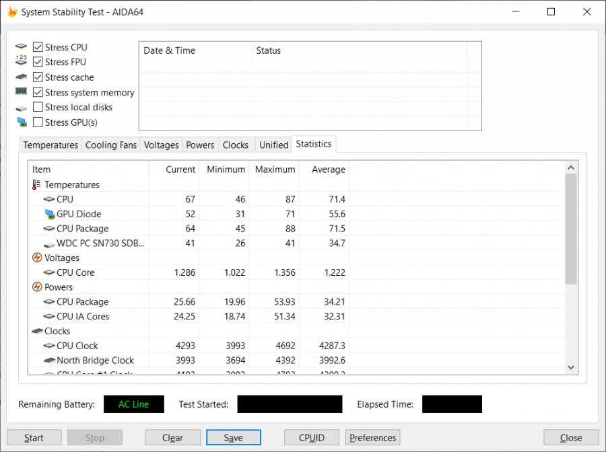Viewport: 606px width, 452px height.
Task: Click the chip icon of CPU IA Cores row
Action: point(48,317)
